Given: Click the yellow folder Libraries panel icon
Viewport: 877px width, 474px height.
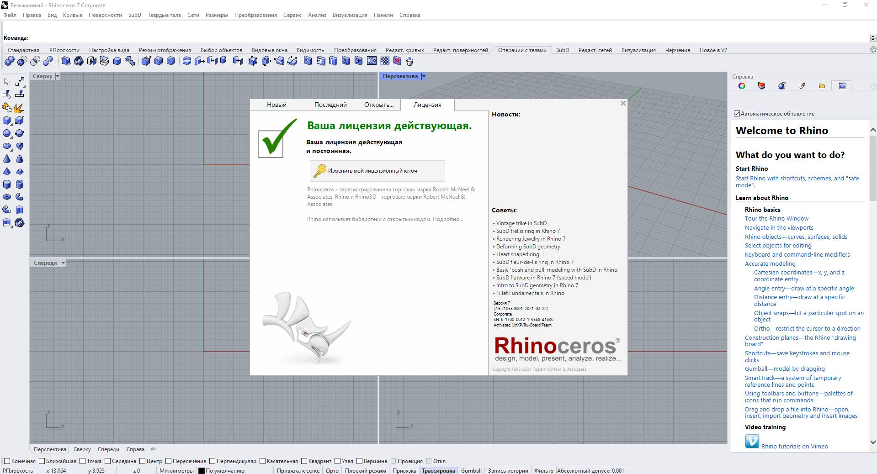Looking at the screenshot, I should pos(822,86).
